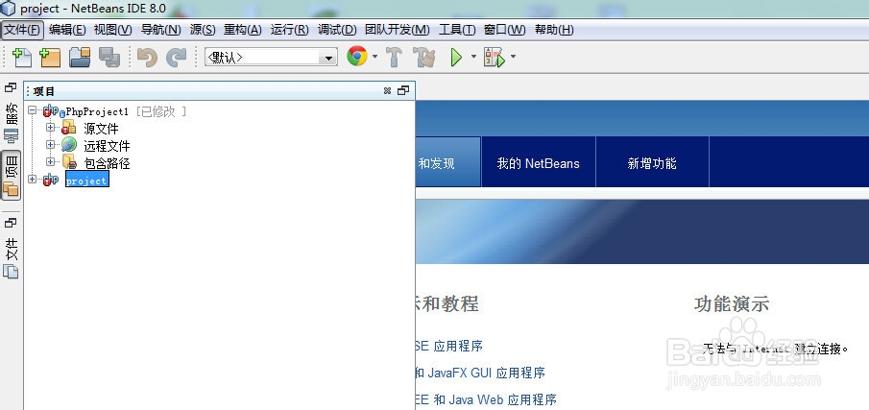Expand the 包含路径 node

(51, 161)
